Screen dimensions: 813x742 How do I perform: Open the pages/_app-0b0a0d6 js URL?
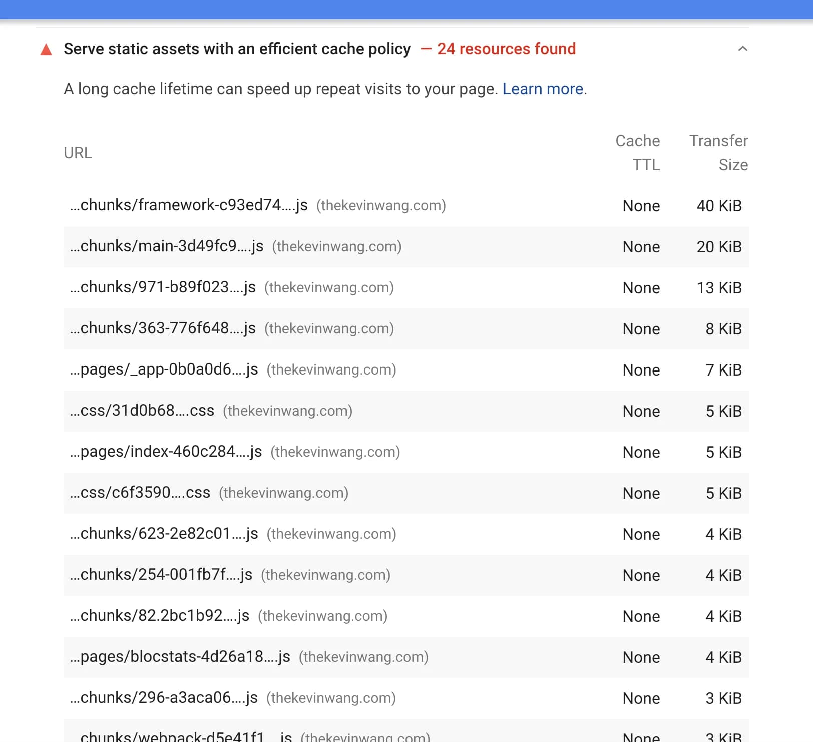coord(164,369)
